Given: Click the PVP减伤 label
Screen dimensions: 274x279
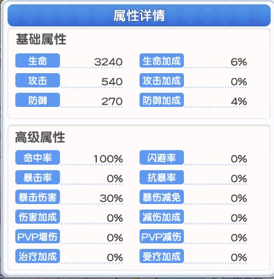Looking at the screenshot, I should (162, 237).
